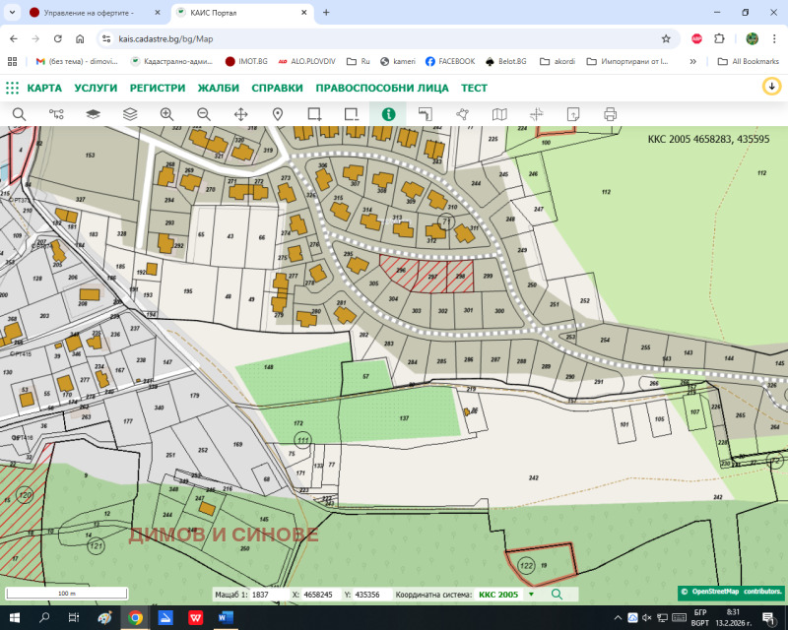Select the location marker tool
Screen dimensions: 788x630
coord(277,114)
